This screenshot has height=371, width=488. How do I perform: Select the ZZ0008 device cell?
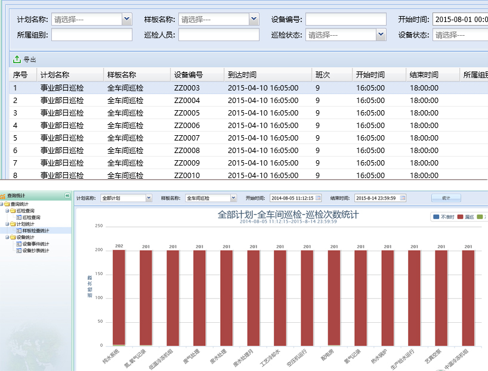pos(187,151)
